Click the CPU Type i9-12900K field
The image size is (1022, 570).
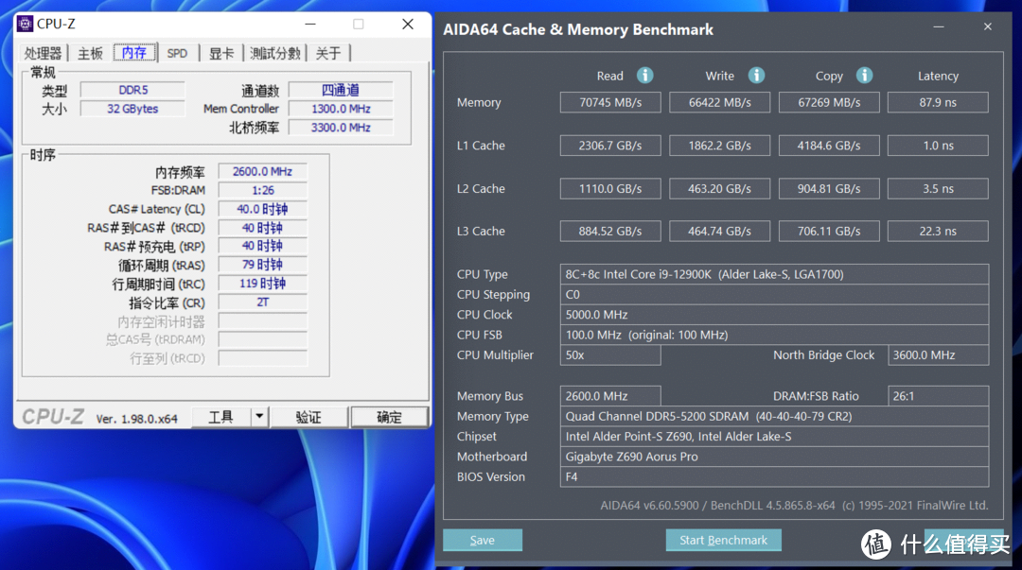pyautogui.click(x=774, y=274)
